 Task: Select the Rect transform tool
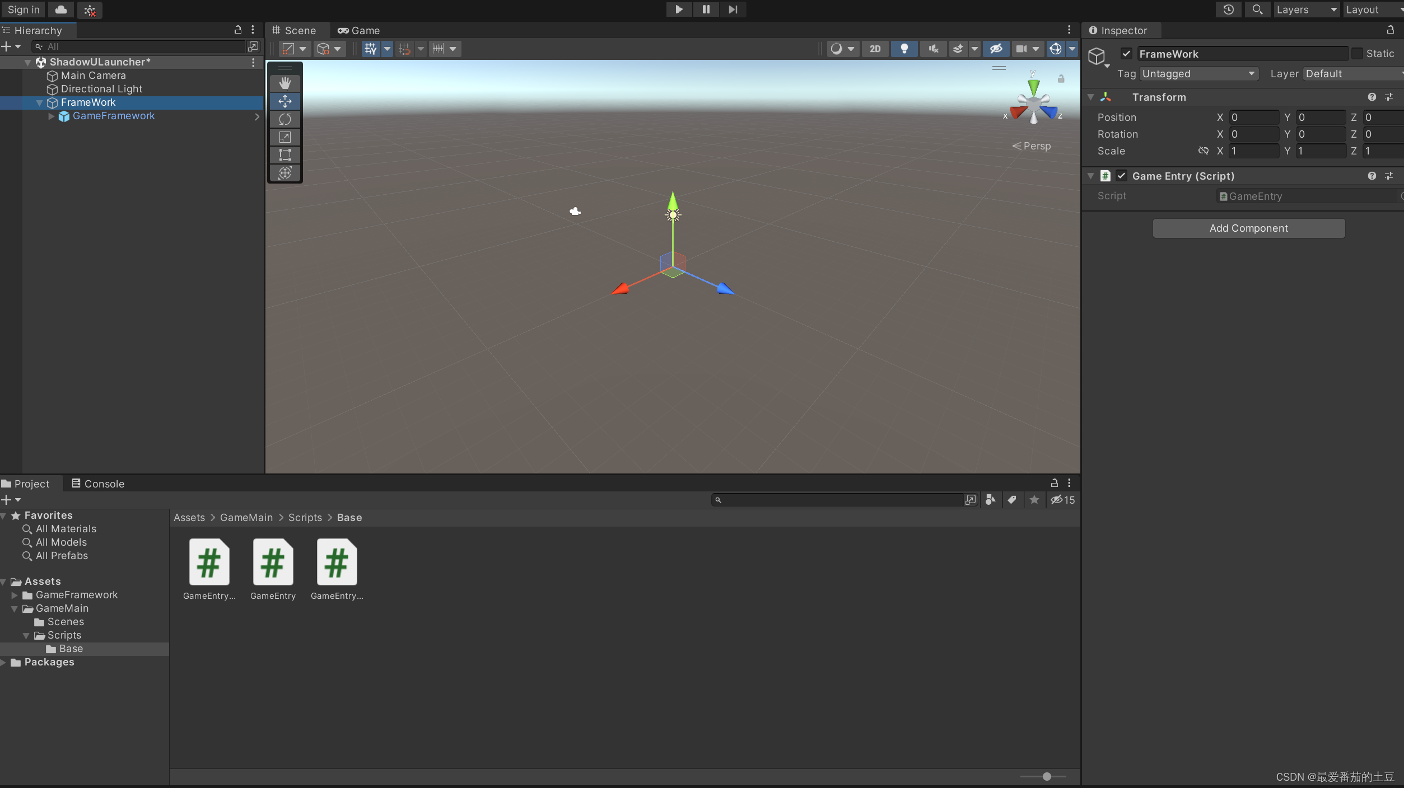click(285, 155)
